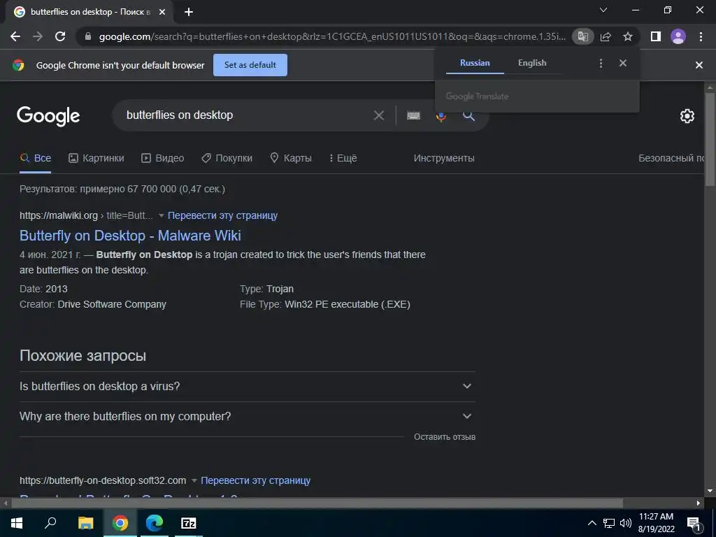
Task: Open the notification center icon
Action: (694, 523)
